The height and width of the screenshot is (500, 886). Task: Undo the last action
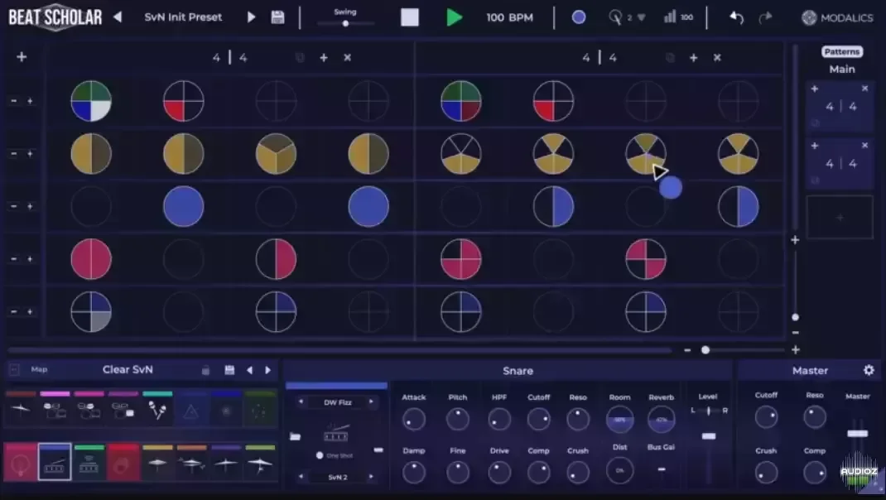(736, 17)
